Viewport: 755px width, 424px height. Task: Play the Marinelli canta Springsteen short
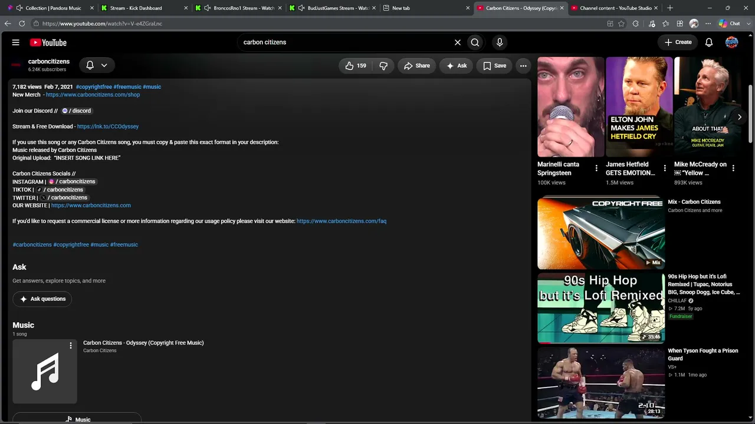(571, 107)
